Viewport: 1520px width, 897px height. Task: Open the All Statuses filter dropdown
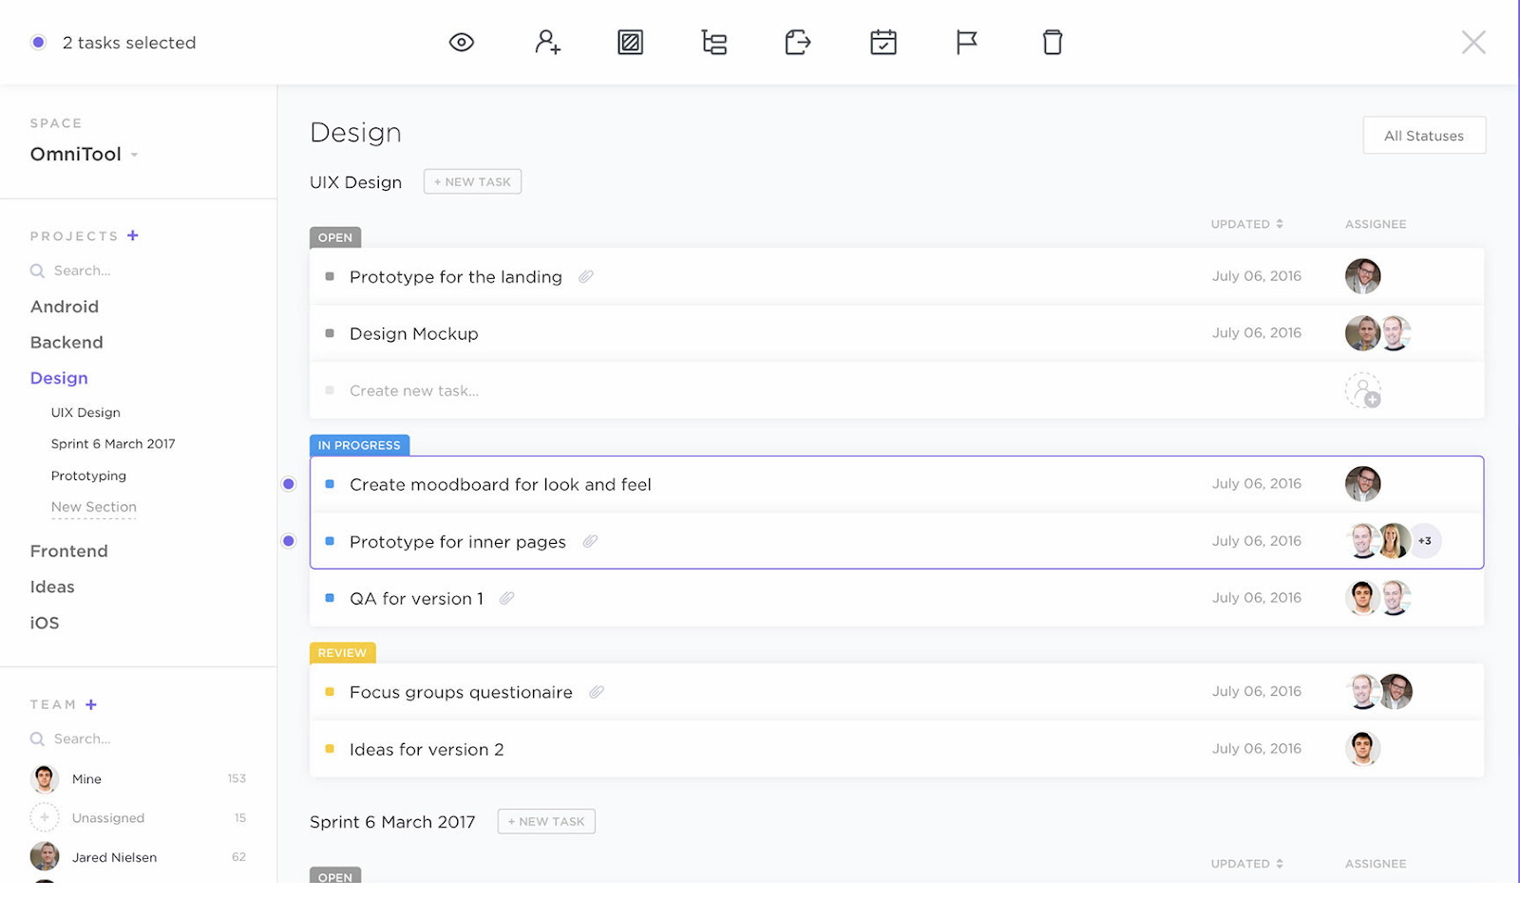(1424, 136)
